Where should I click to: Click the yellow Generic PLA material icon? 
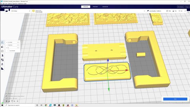[34, 11]
